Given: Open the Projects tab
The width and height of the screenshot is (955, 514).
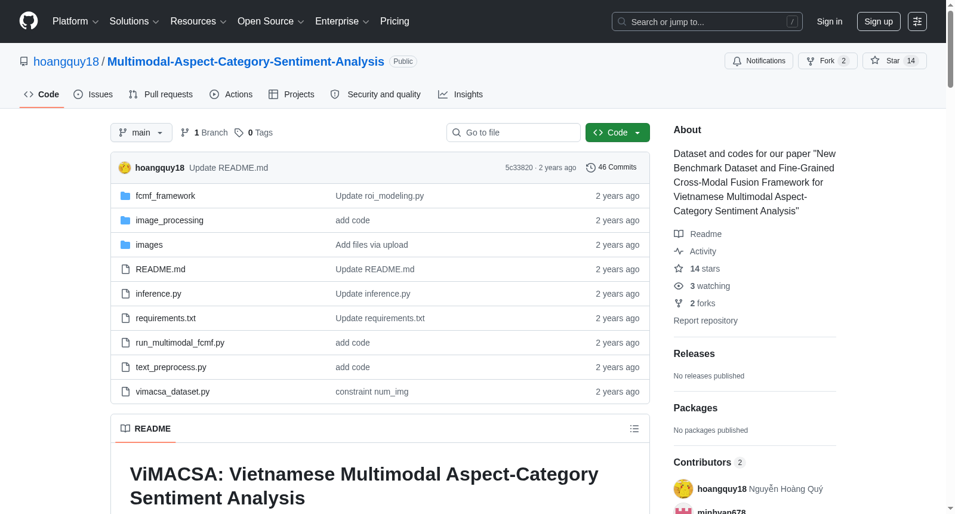Looking at the screenshot, I should (x=291, y=94).
